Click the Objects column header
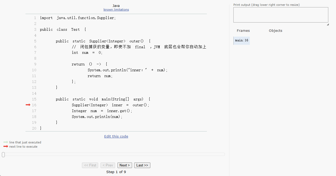Image resolution: width=336 pixels, height=176 pixels. [x=276, y=31]
